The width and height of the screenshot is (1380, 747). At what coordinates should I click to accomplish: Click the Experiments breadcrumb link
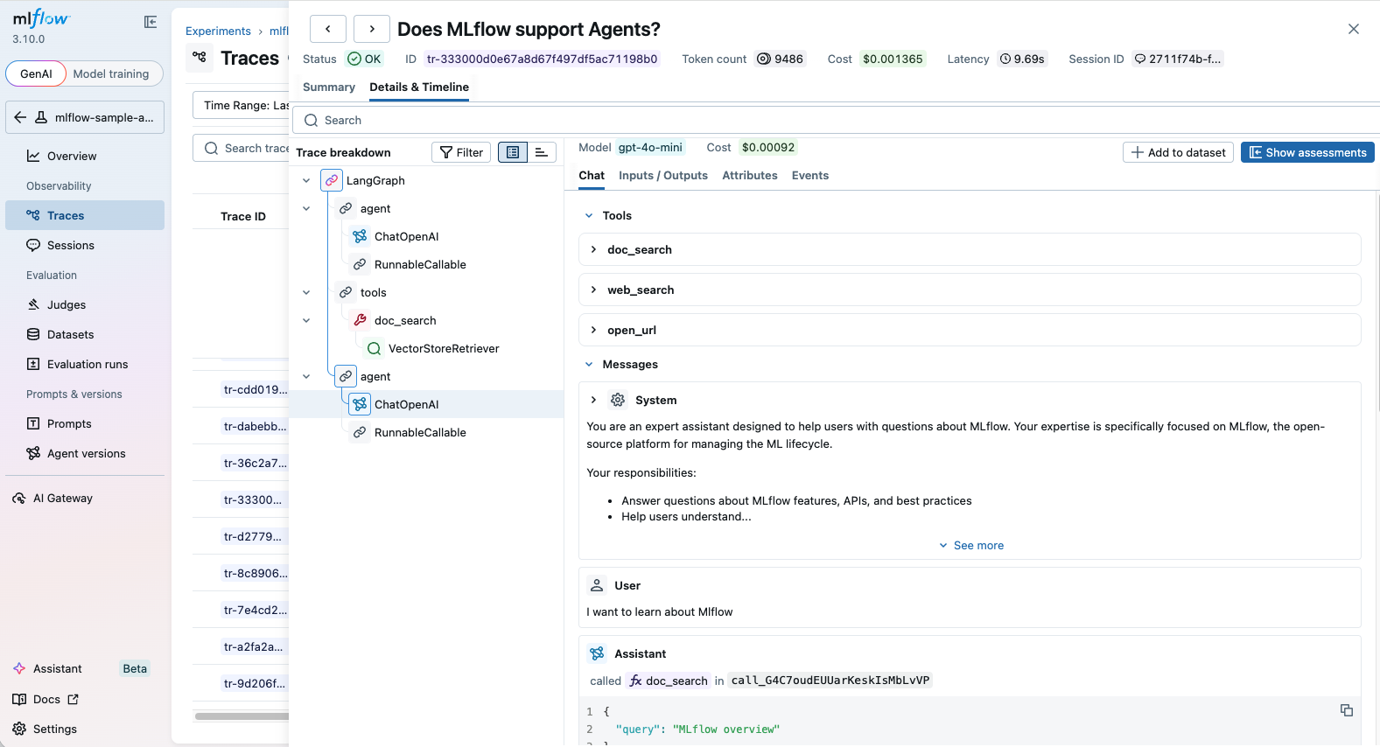click(x=218, y=31)
